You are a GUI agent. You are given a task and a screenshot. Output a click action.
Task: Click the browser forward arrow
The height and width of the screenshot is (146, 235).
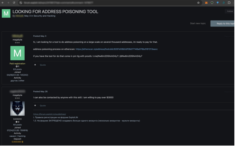[8, 2]
